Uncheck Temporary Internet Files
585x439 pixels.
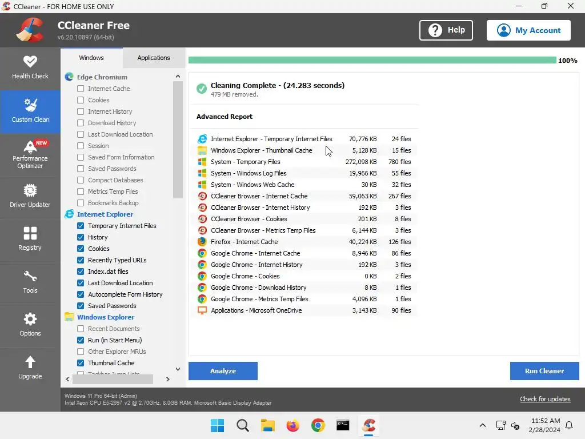pos(81,226)
